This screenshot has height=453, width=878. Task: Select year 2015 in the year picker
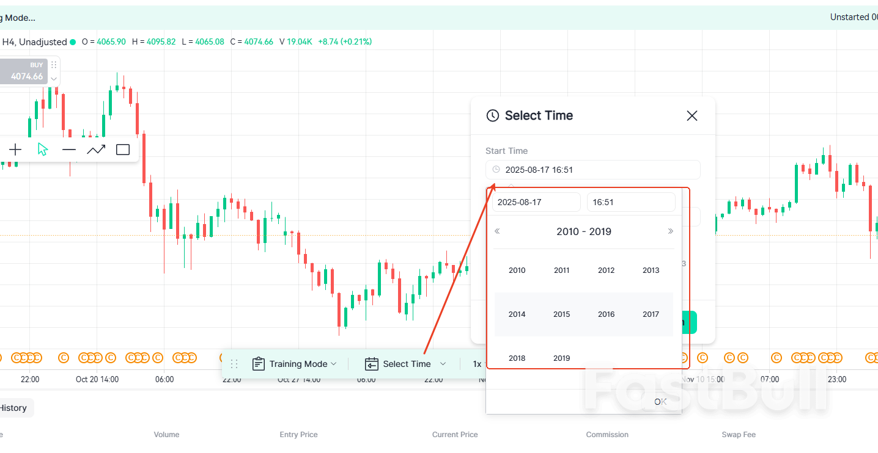point(561,314)
